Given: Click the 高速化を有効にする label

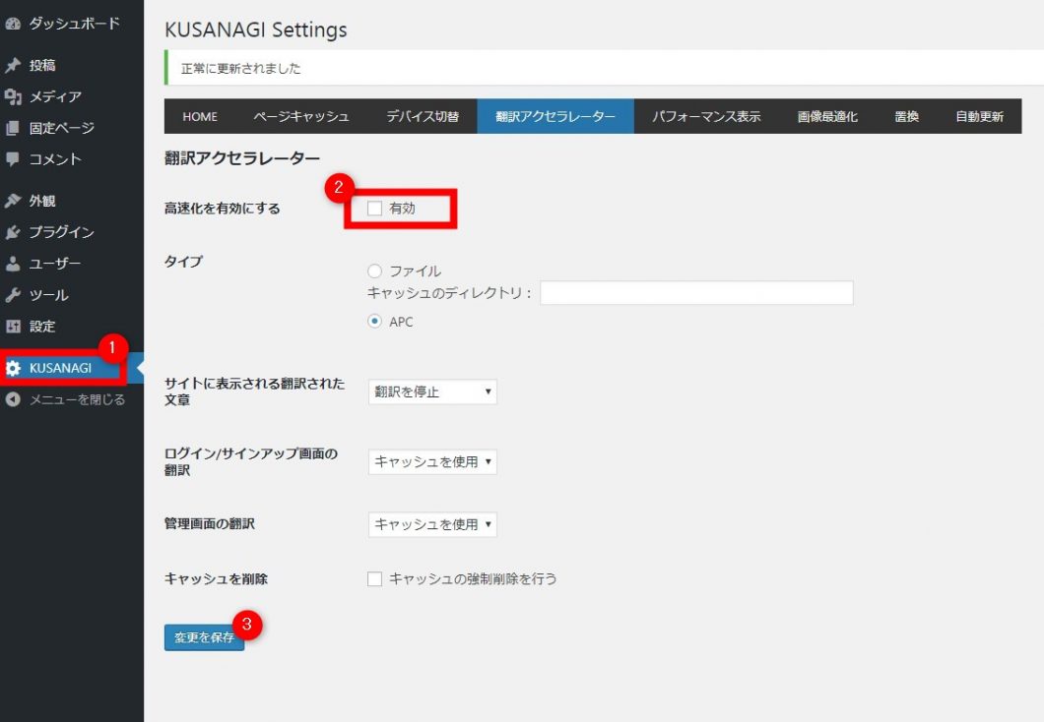Looking at the screenshot, I should pyautogui.click(x=223, y=209).
